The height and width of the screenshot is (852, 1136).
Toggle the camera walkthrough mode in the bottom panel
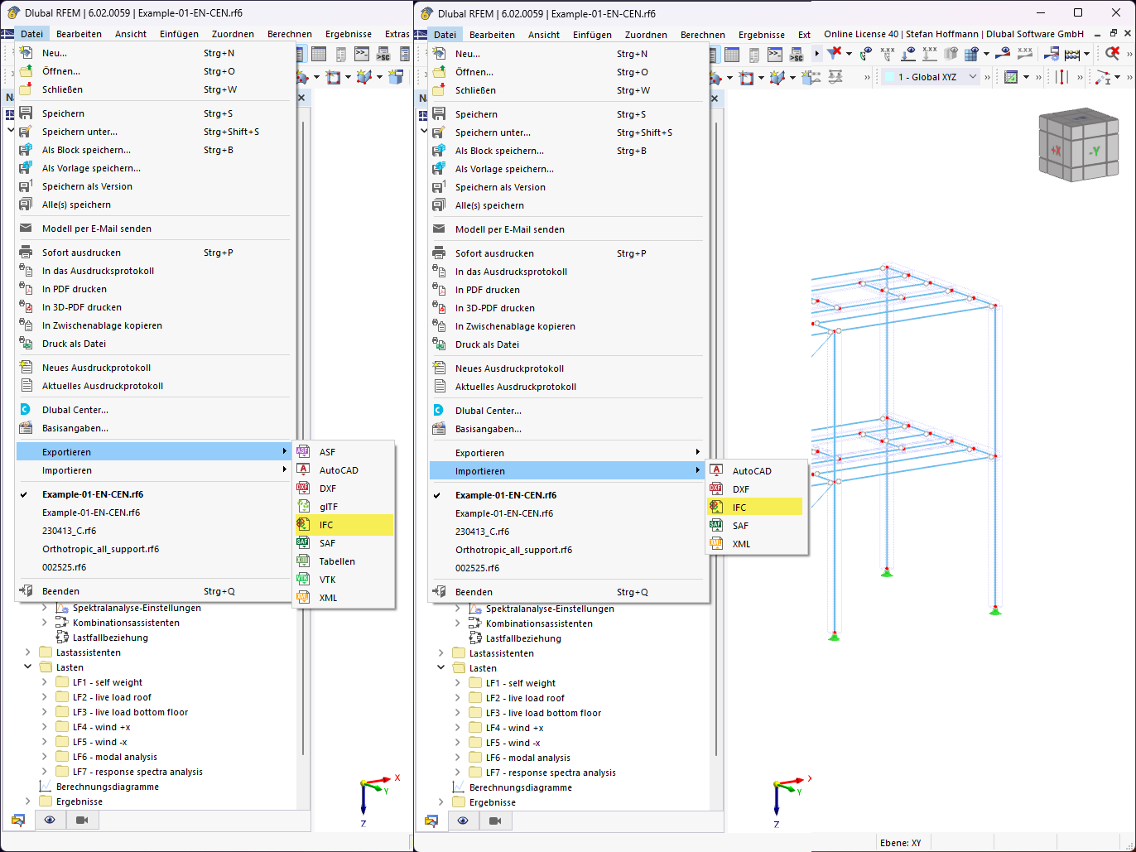click(494, 821)
